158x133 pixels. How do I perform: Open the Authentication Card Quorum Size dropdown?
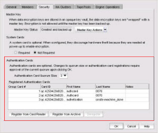coord(63,76)
